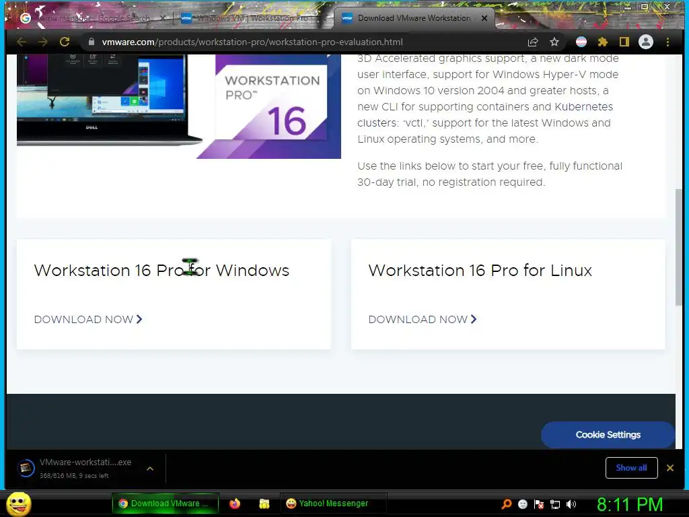Click Download VMware taskbar button
Screen dimensions: 689x517
pyautogui.click(x=166, y=504)
